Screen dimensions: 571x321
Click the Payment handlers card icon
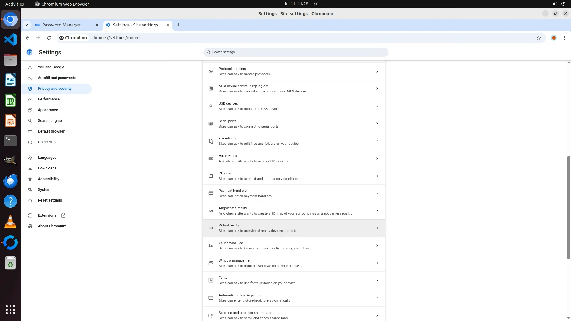point(211,193)
